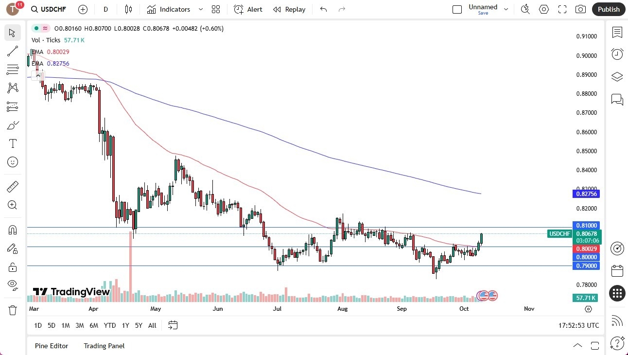Open the Fib Retracement tool group
The image size is (628, 355).
click(x=13, y=70)
